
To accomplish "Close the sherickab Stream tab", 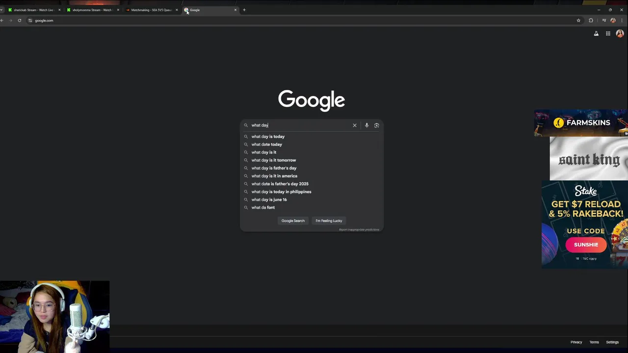I will [x=59, y=10].
